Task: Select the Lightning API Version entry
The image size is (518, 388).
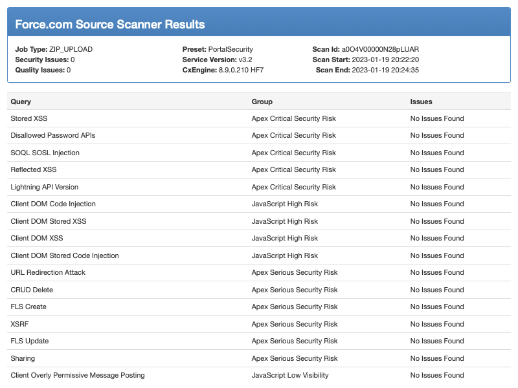Action: coord(45,187)
